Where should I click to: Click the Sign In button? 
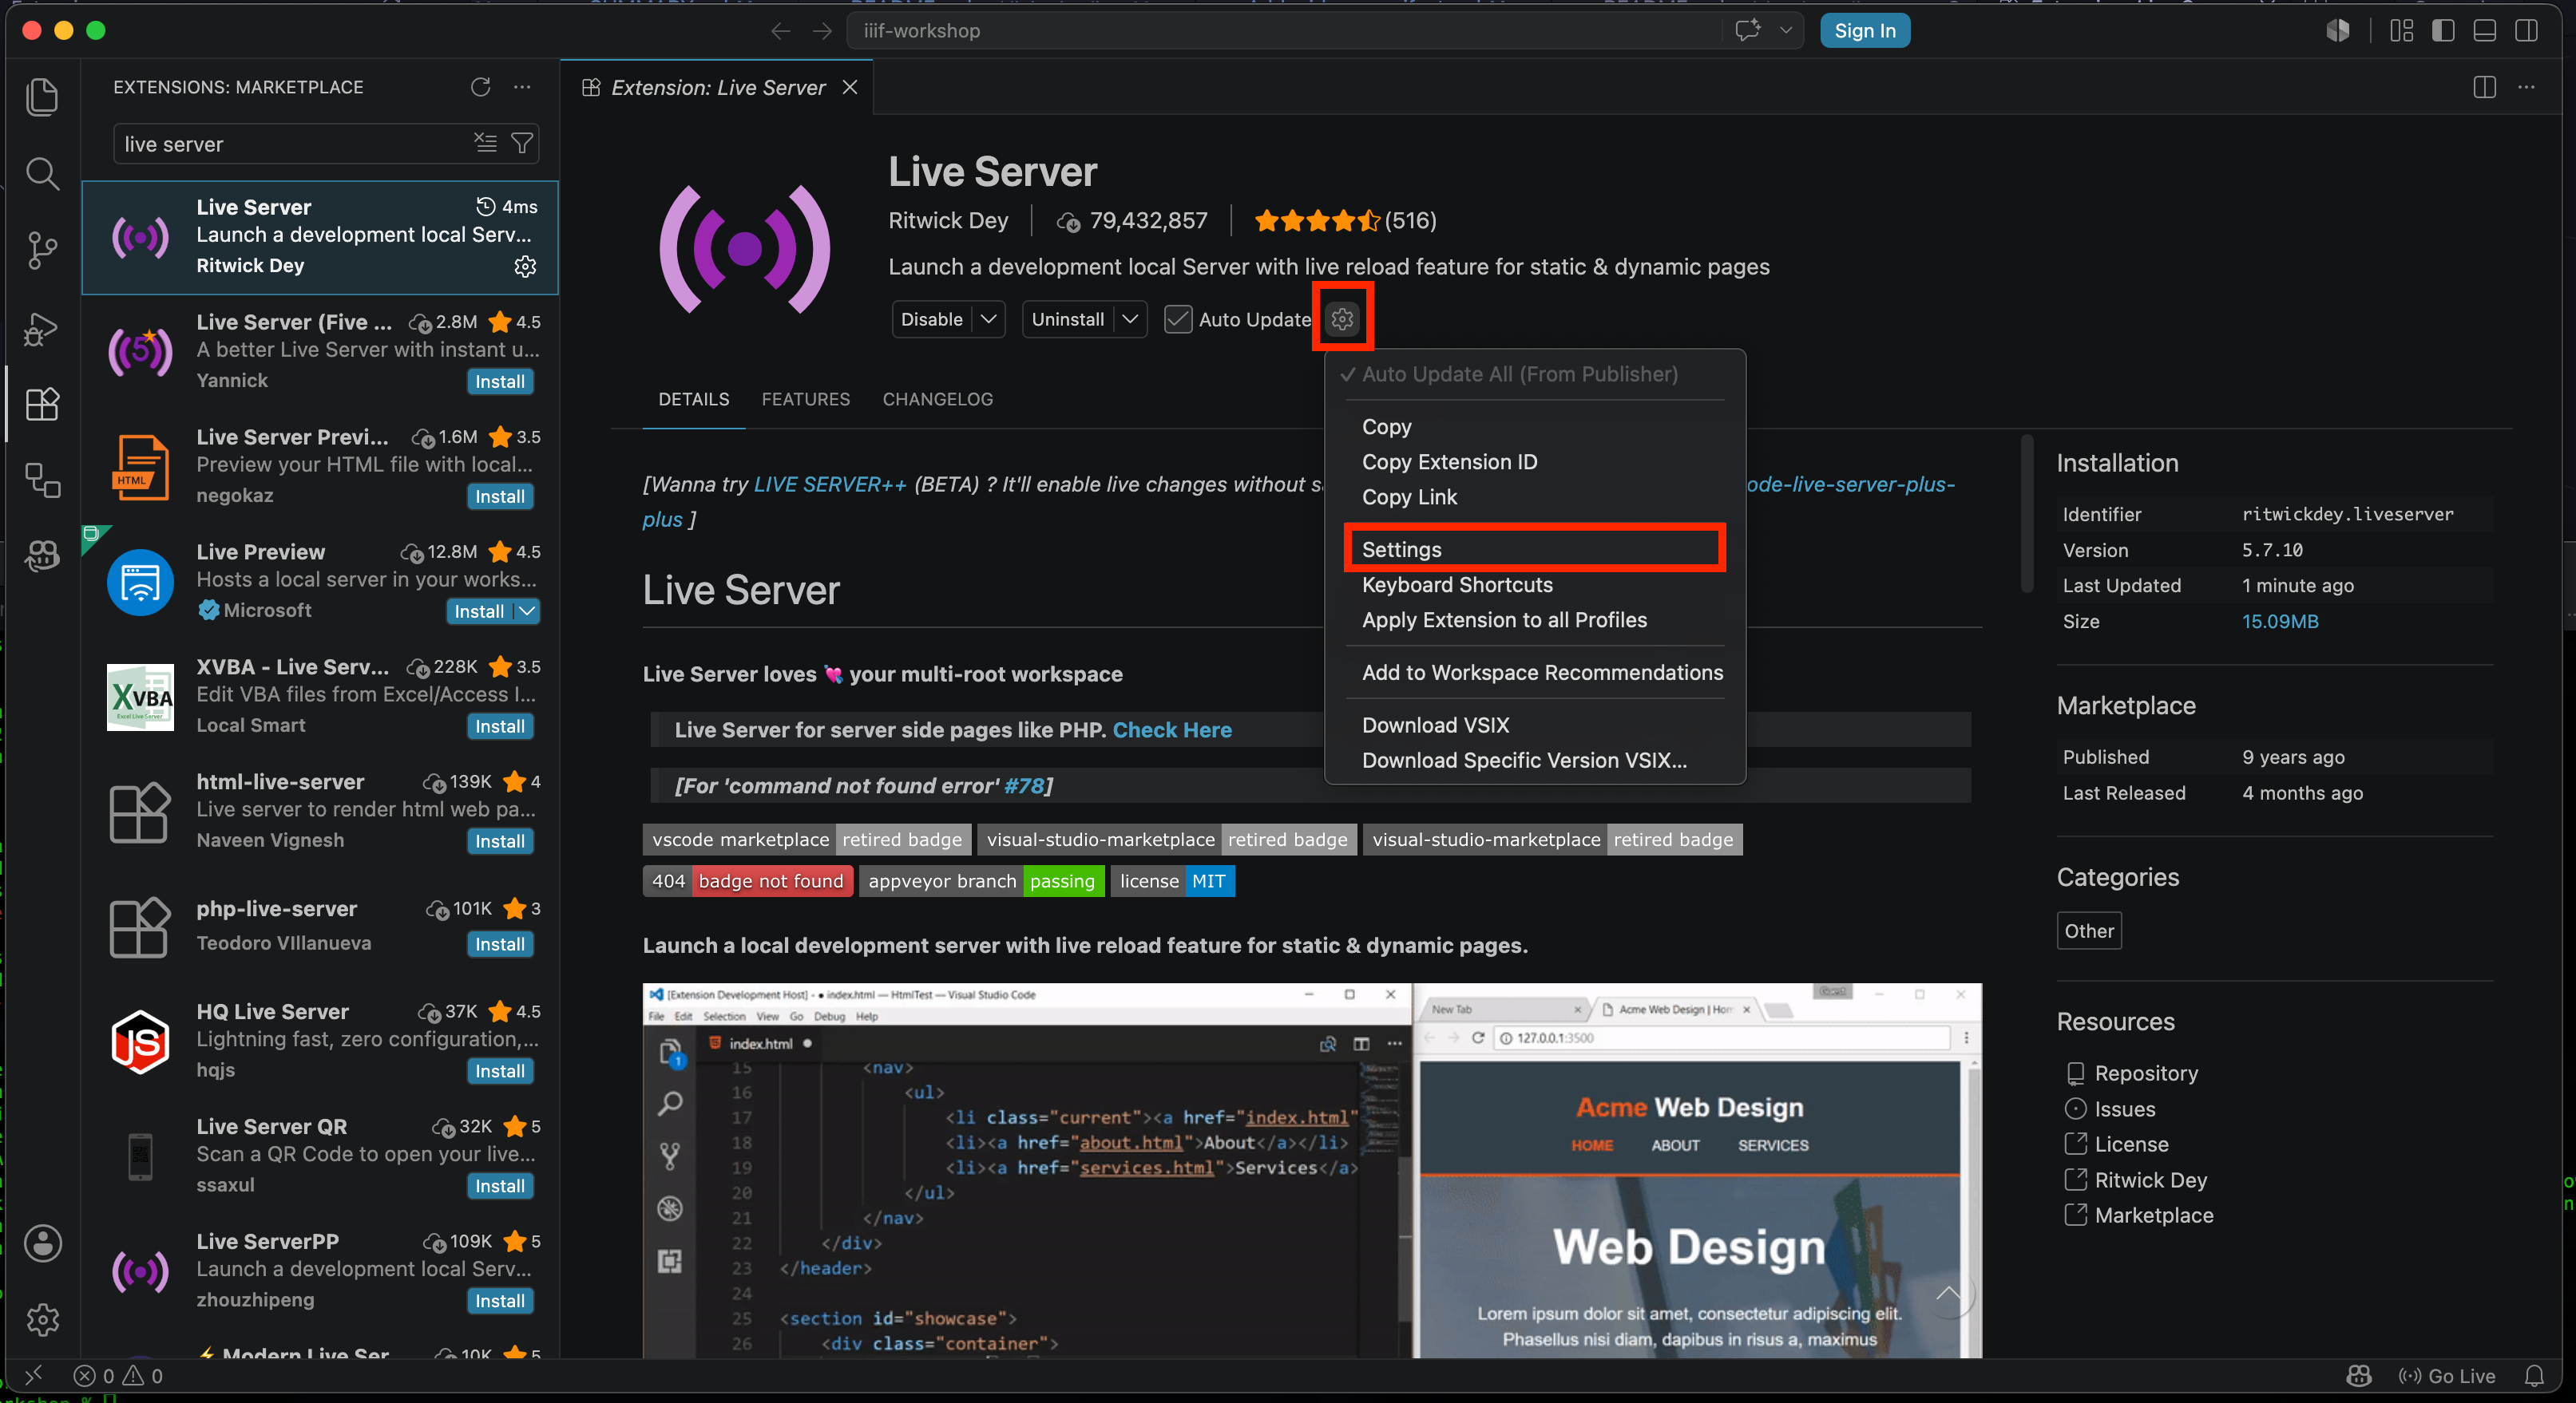1864,30
